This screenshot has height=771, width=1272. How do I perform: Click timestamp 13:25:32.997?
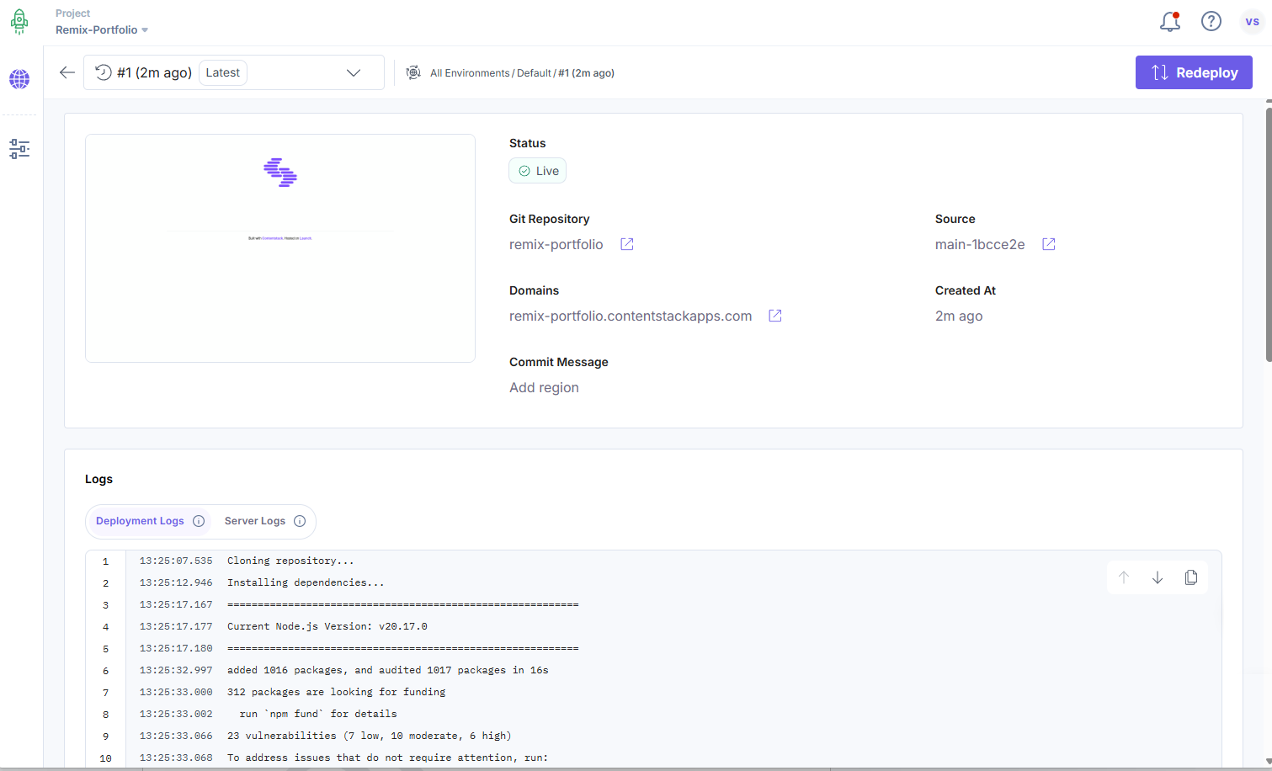176,670
